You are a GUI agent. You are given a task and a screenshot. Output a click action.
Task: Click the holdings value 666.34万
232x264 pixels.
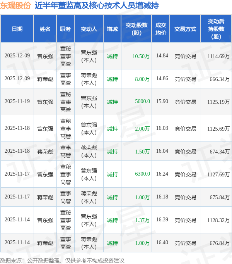click(220, 79)
